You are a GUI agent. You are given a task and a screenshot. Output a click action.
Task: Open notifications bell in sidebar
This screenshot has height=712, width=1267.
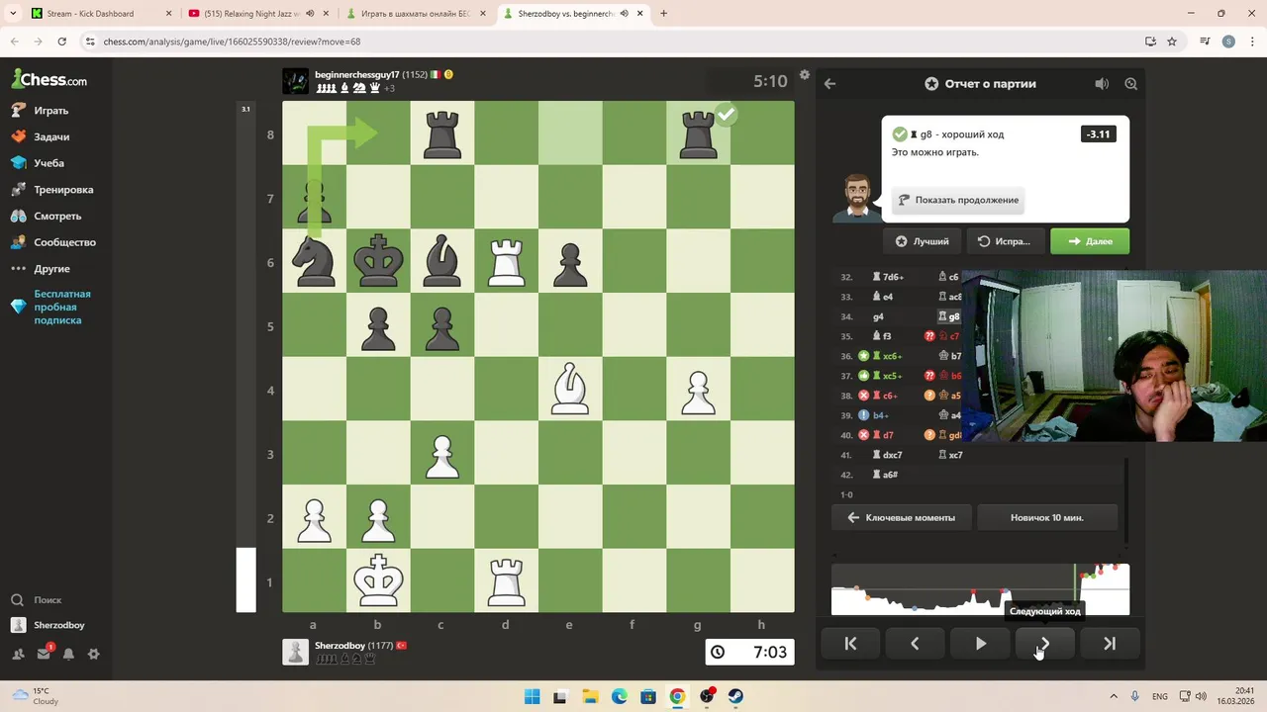tap(68, 654)
